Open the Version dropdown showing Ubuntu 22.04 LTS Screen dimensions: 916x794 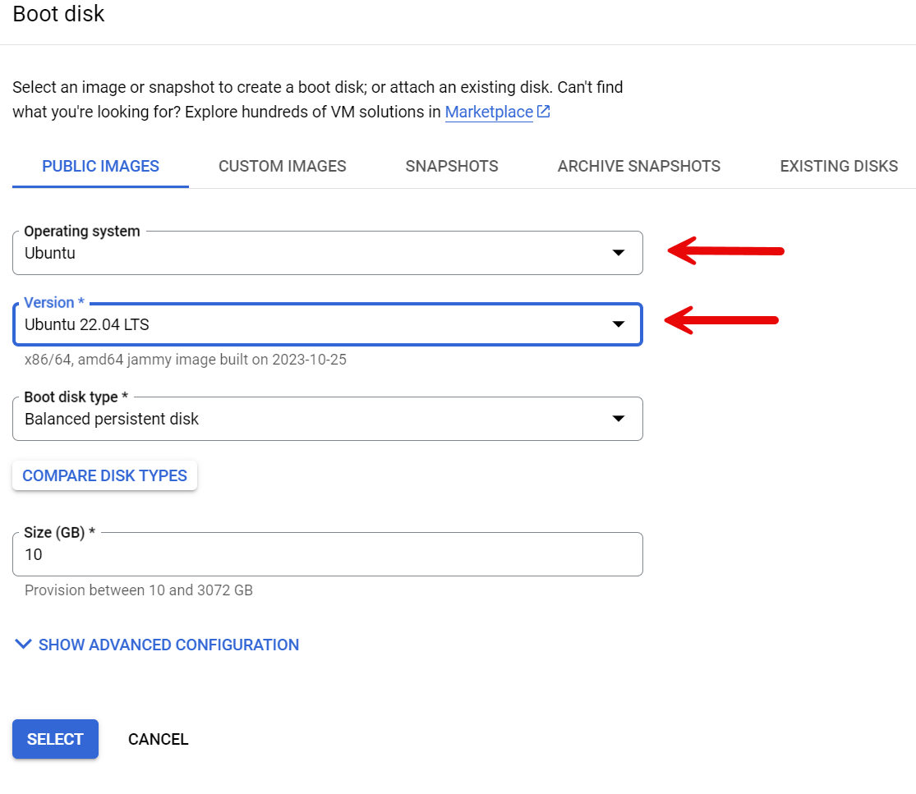tap(328, 324)
